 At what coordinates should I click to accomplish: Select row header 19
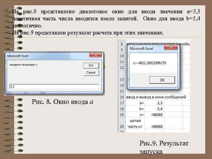[122, 115]
